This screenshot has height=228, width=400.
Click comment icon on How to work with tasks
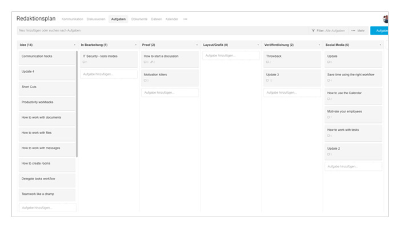click(x=329, y=135)
